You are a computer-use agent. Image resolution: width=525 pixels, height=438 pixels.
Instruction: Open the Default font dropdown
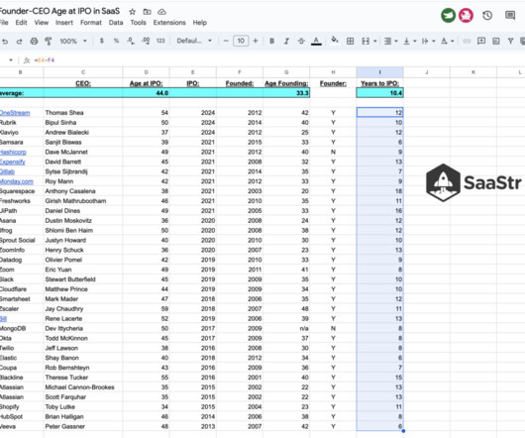pos(194,41)
